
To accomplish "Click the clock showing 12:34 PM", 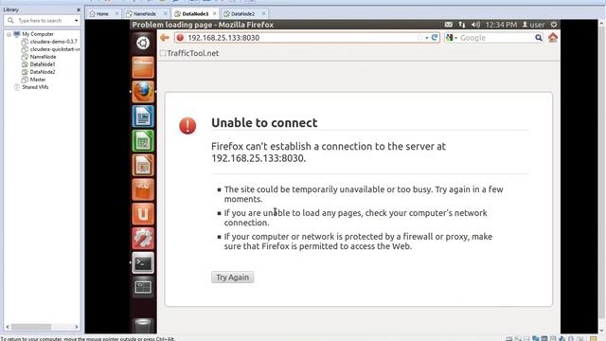I will 501,25.
